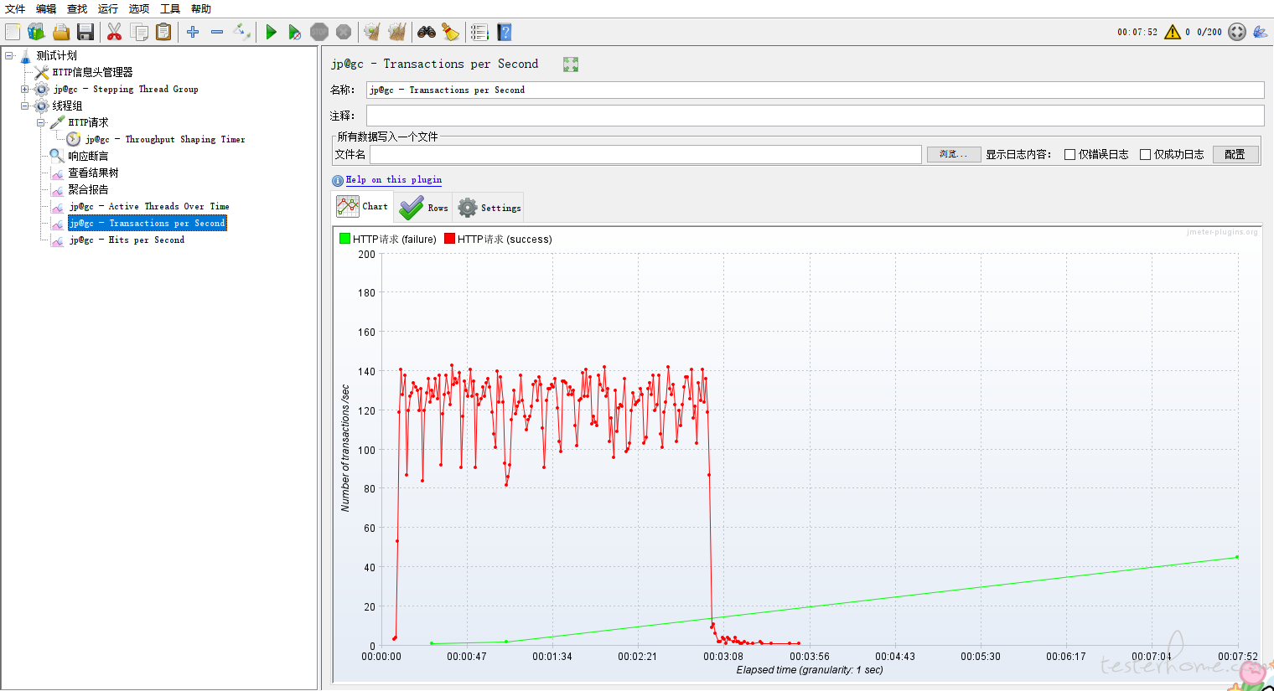Click the 配置 configure button
This screenshot has height=691, width=1274.
[1235, 154]
